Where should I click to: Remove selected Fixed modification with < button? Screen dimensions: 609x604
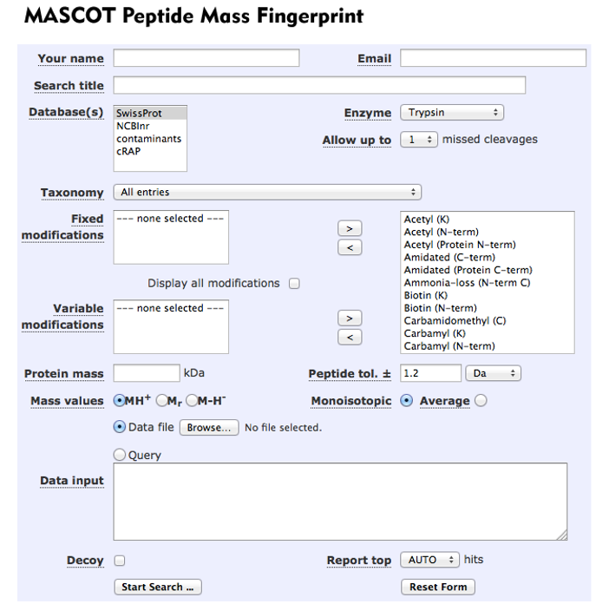[x=349, y=248]
